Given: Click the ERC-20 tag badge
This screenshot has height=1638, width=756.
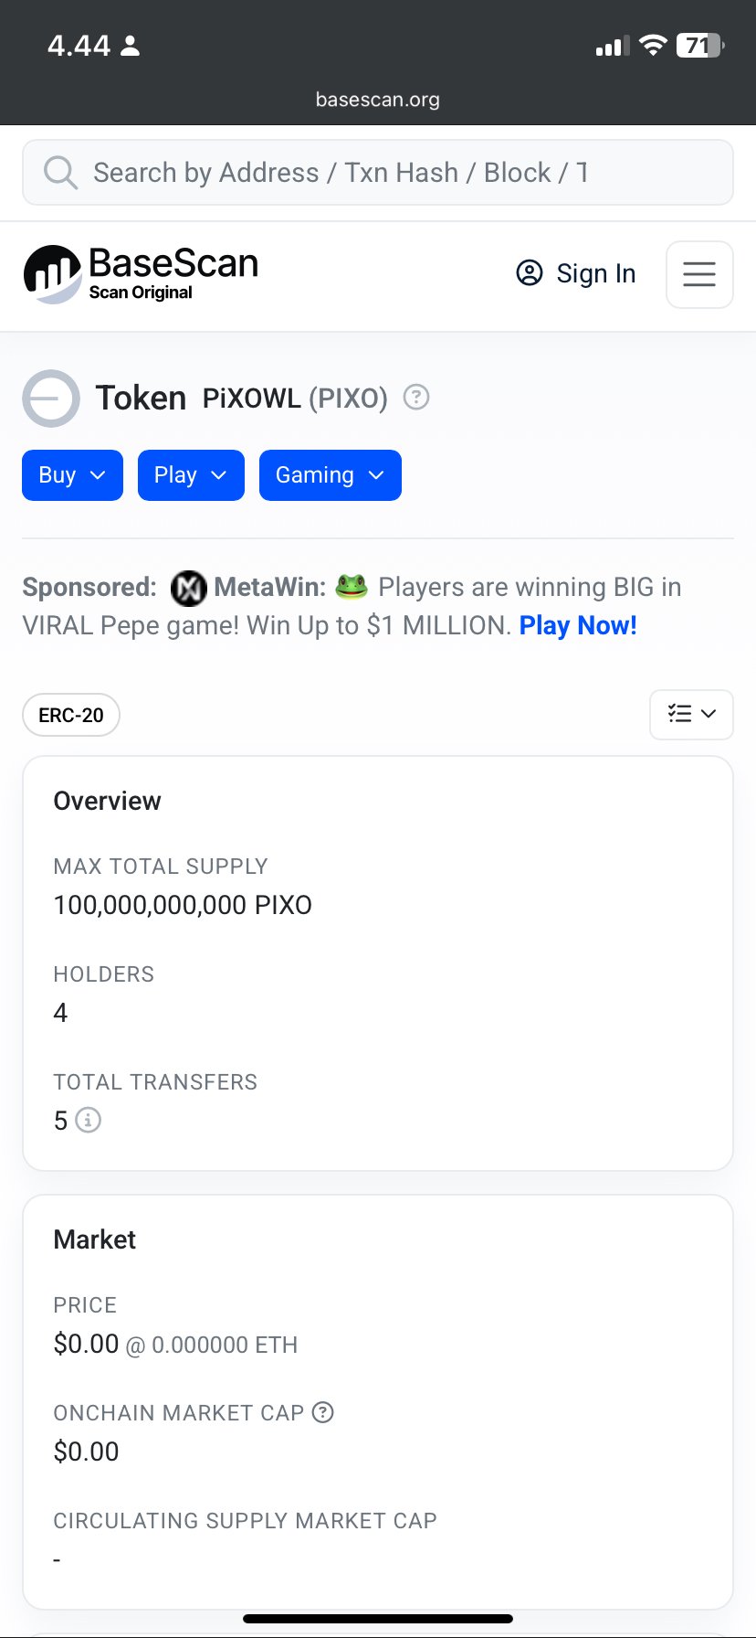Looking at the screenshot, I should pos(71,715).
